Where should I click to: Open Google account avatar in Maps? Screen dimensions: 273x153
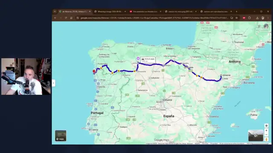pos(266,26)
